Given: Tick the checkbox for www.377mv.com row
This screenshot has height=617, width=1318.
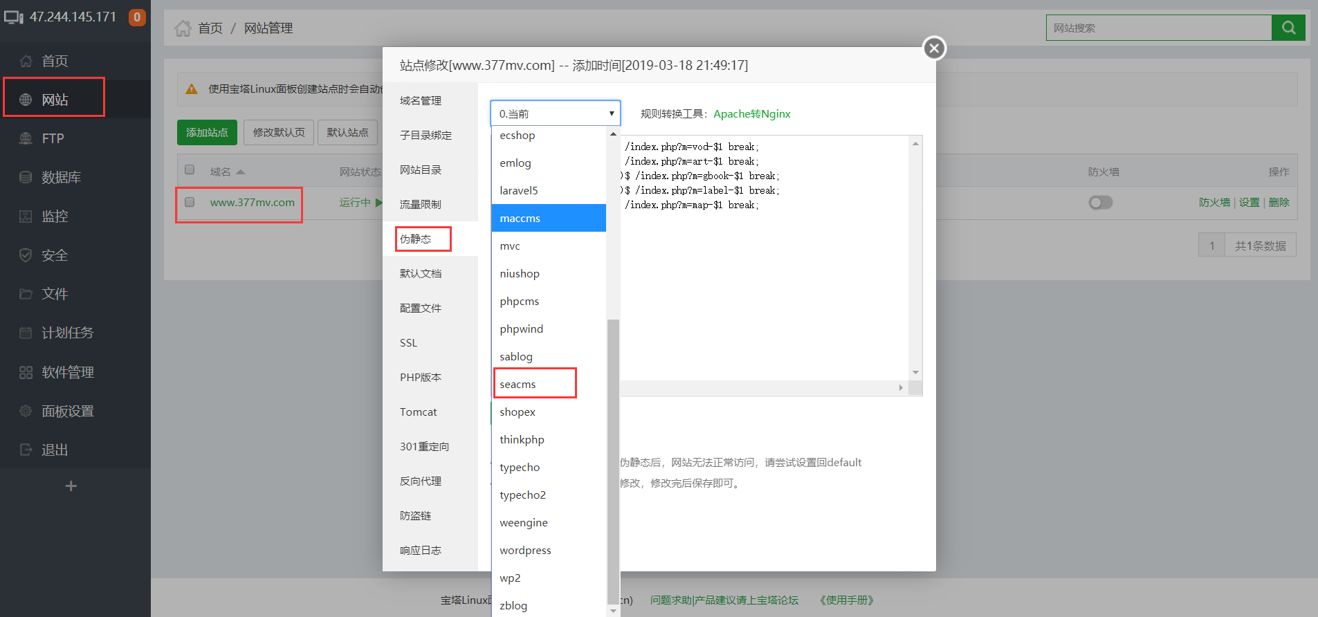Looking at the screenshot, I should [x=190, y=202].
